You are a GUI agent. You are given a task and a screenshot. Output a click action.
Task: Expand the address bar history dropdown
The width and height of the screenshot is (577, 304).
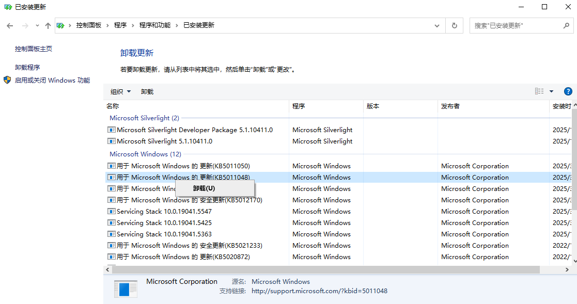point(437,26)
